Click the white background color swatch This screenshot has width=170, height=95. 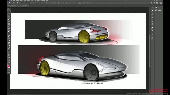(x=10, y=68)
